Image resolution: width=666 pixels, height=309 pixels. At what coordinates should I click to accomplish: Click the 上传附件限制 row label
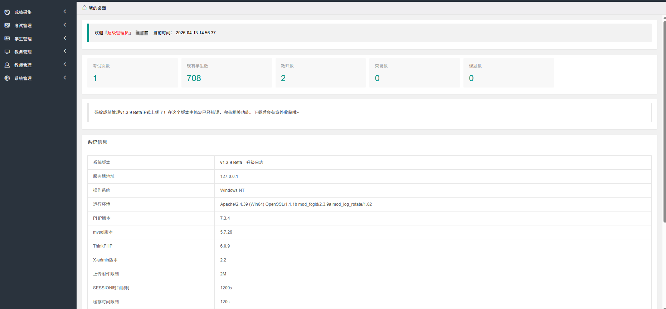click(106, 274)
